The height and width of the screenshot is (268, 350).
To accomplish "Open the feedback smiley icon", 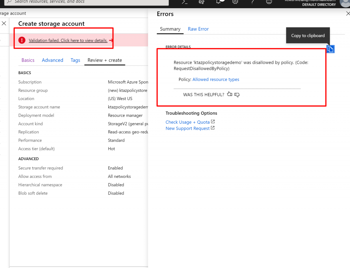I will point(269,2).
